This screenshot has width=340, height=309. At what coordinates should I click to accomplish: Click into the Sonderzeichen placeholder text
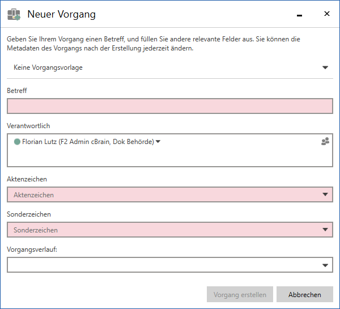click(36, 230)
